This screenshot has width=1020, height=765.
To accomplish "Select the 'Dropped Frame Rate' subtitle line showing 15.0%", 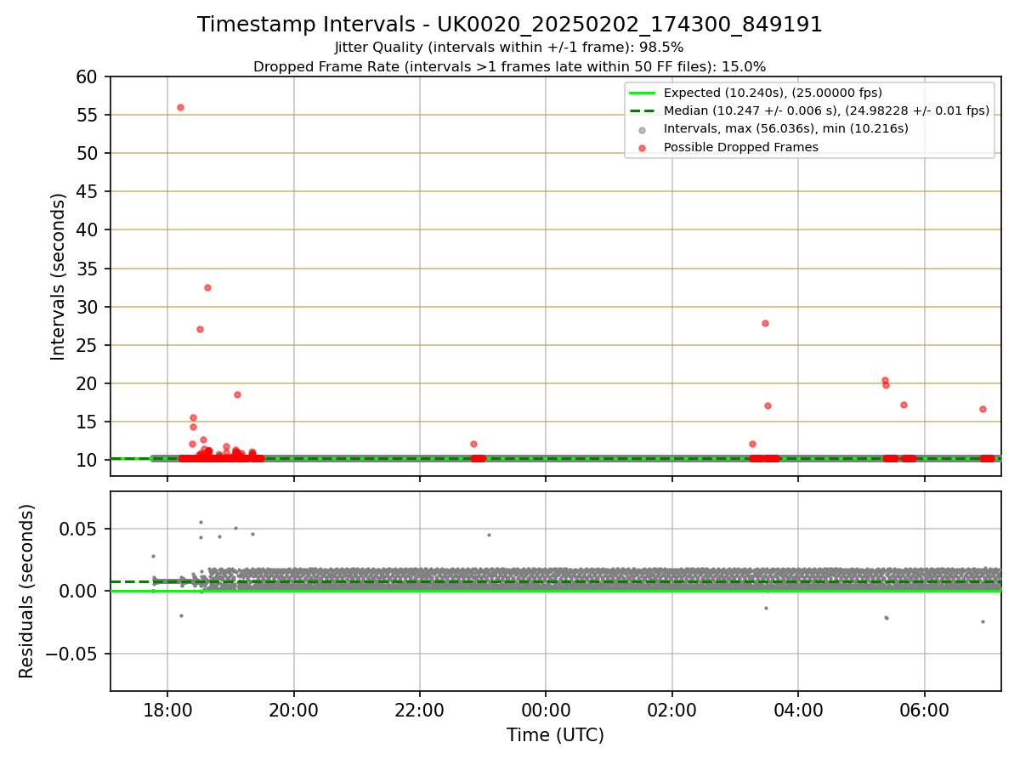I will pos(509,66).
